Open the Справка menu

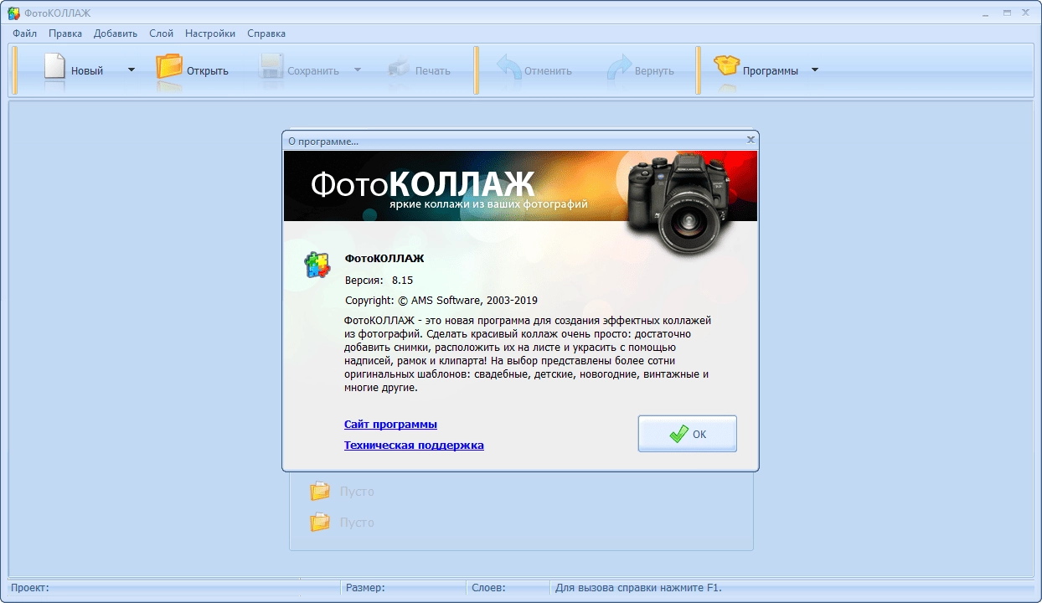[x=266, y=33]
